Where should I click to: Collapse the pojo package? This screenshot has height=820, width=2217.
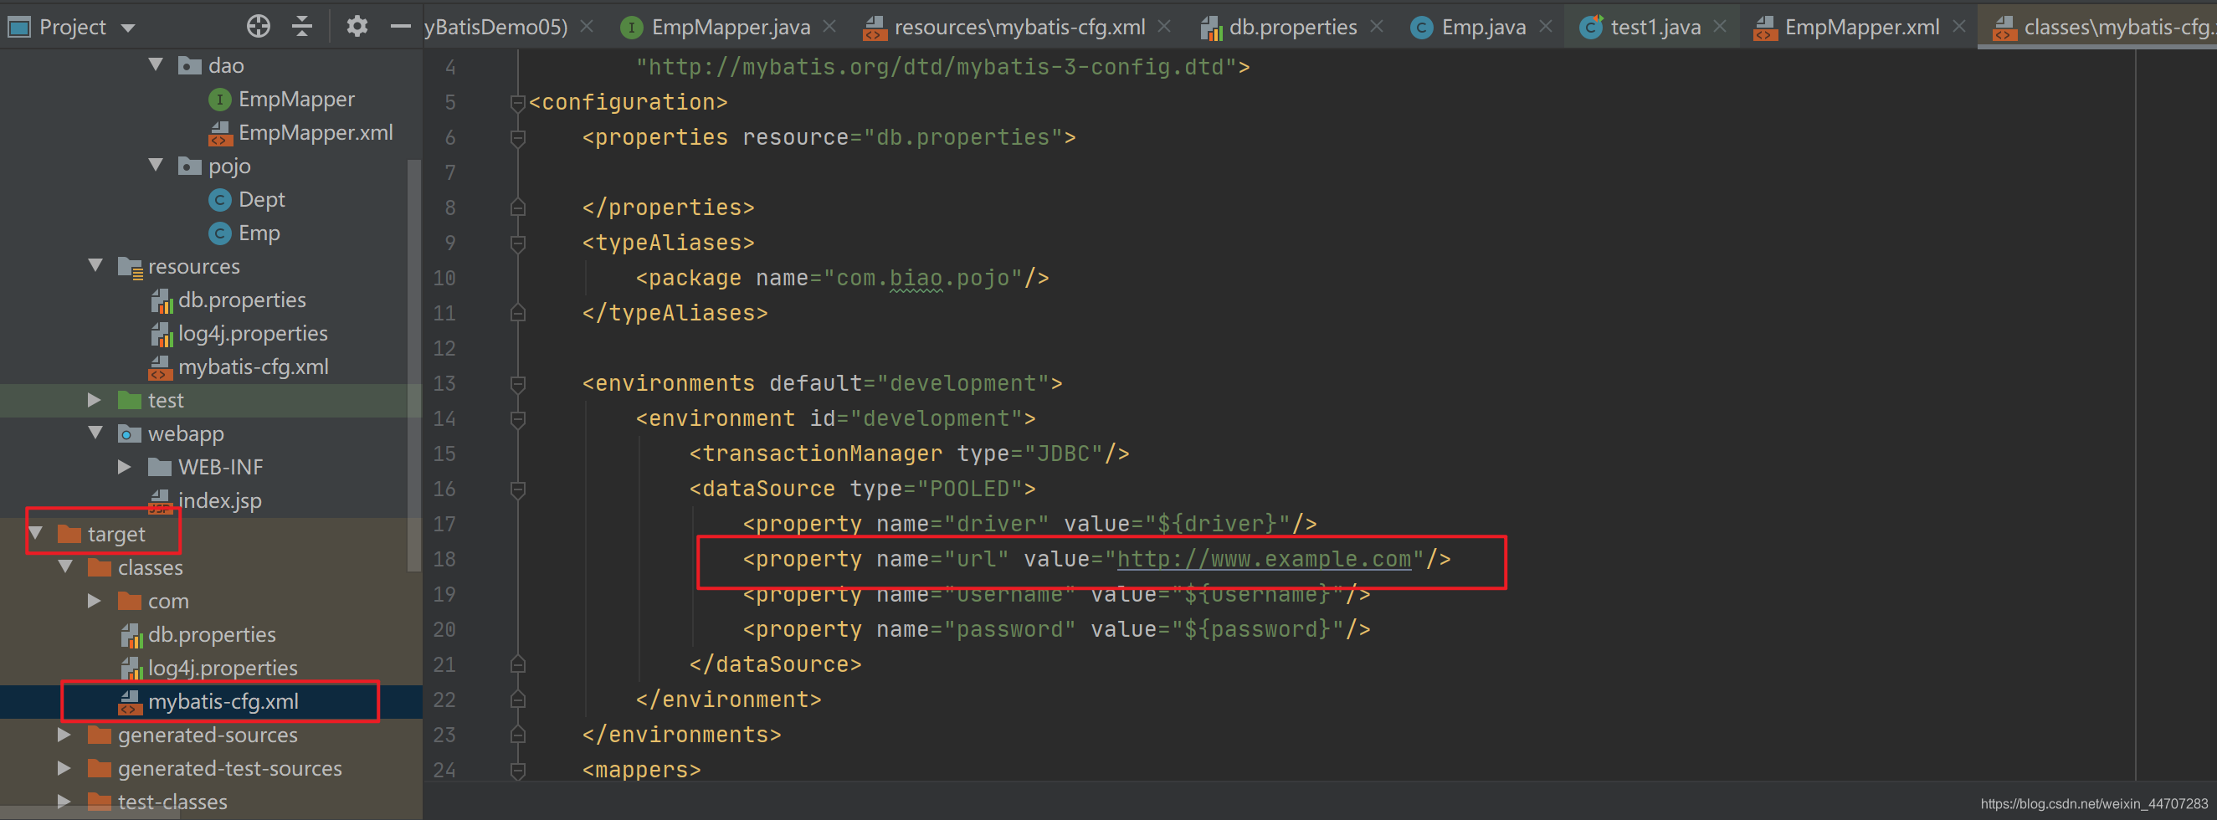pos(156,165)
